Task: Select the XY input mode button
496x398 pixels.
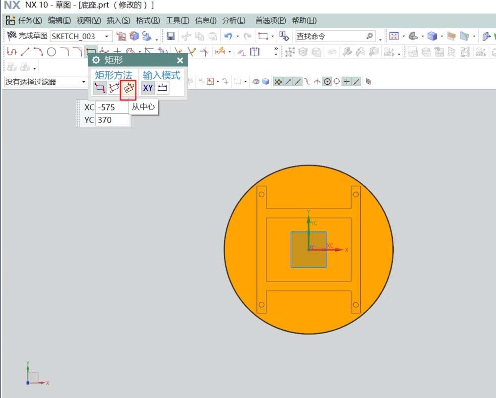Action: tap(148, 88)
